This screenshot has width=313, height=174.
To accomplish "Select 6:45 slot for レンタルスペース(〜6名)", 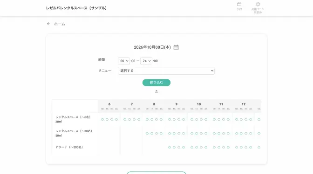I will click(116, 120).
